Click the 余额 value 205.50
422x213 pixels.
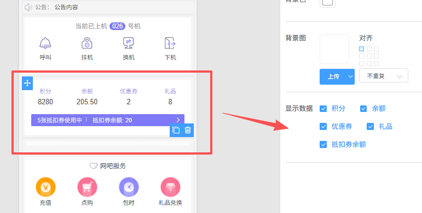click(x=87, y=102)
